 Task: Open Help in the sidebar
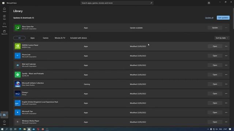[4, 122]
